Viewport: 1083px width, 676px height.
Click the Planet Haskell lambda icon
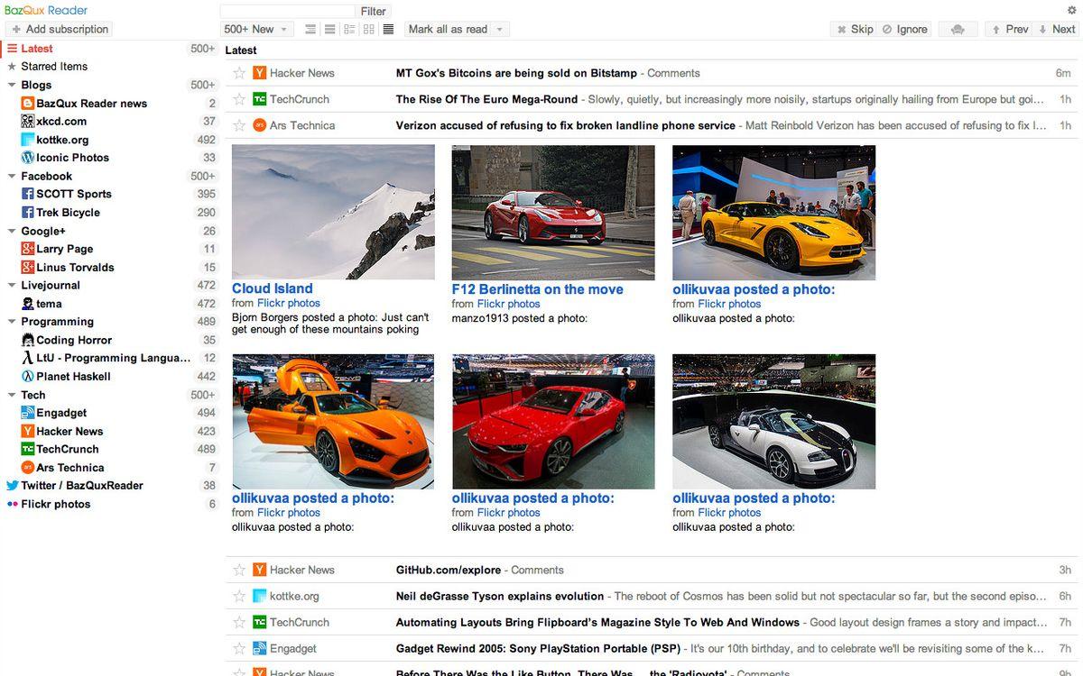(28, 376)
